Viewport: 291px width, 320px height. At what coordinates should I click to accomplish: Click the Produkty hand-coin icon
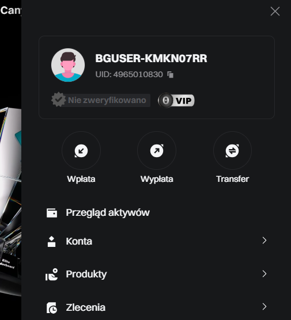click(51, 275)
